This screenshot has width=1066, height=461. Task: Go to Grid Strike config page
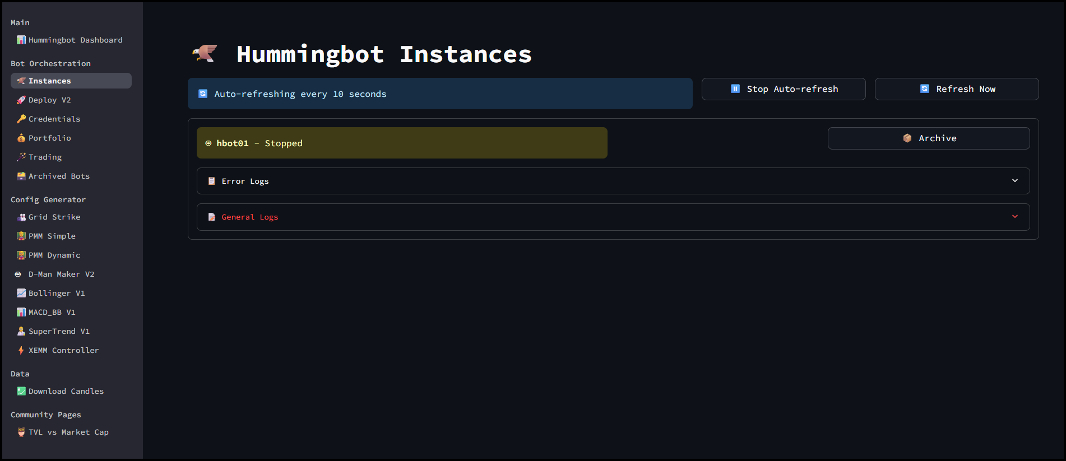[x=54, y=217]
